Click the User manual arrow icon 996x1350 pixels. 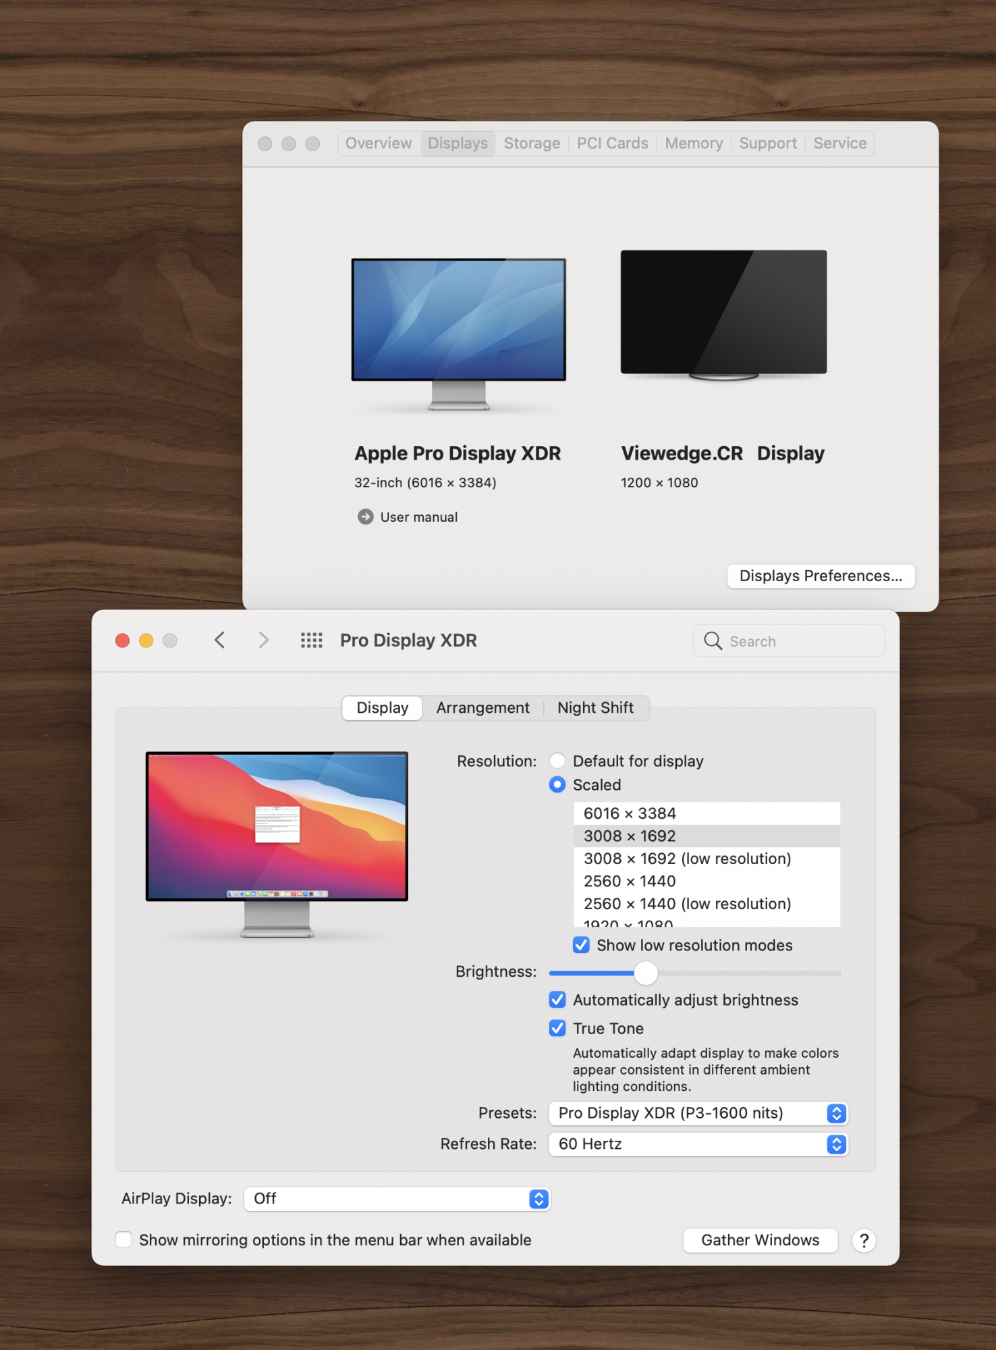(365, 516)
